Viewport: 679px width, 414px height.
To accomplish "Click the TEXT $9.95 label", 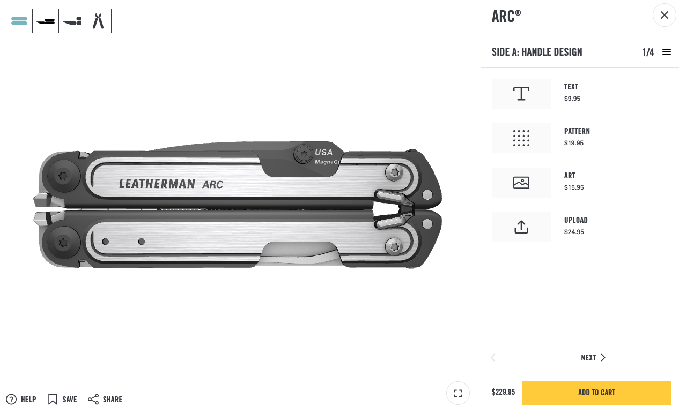I will point(572,93).
